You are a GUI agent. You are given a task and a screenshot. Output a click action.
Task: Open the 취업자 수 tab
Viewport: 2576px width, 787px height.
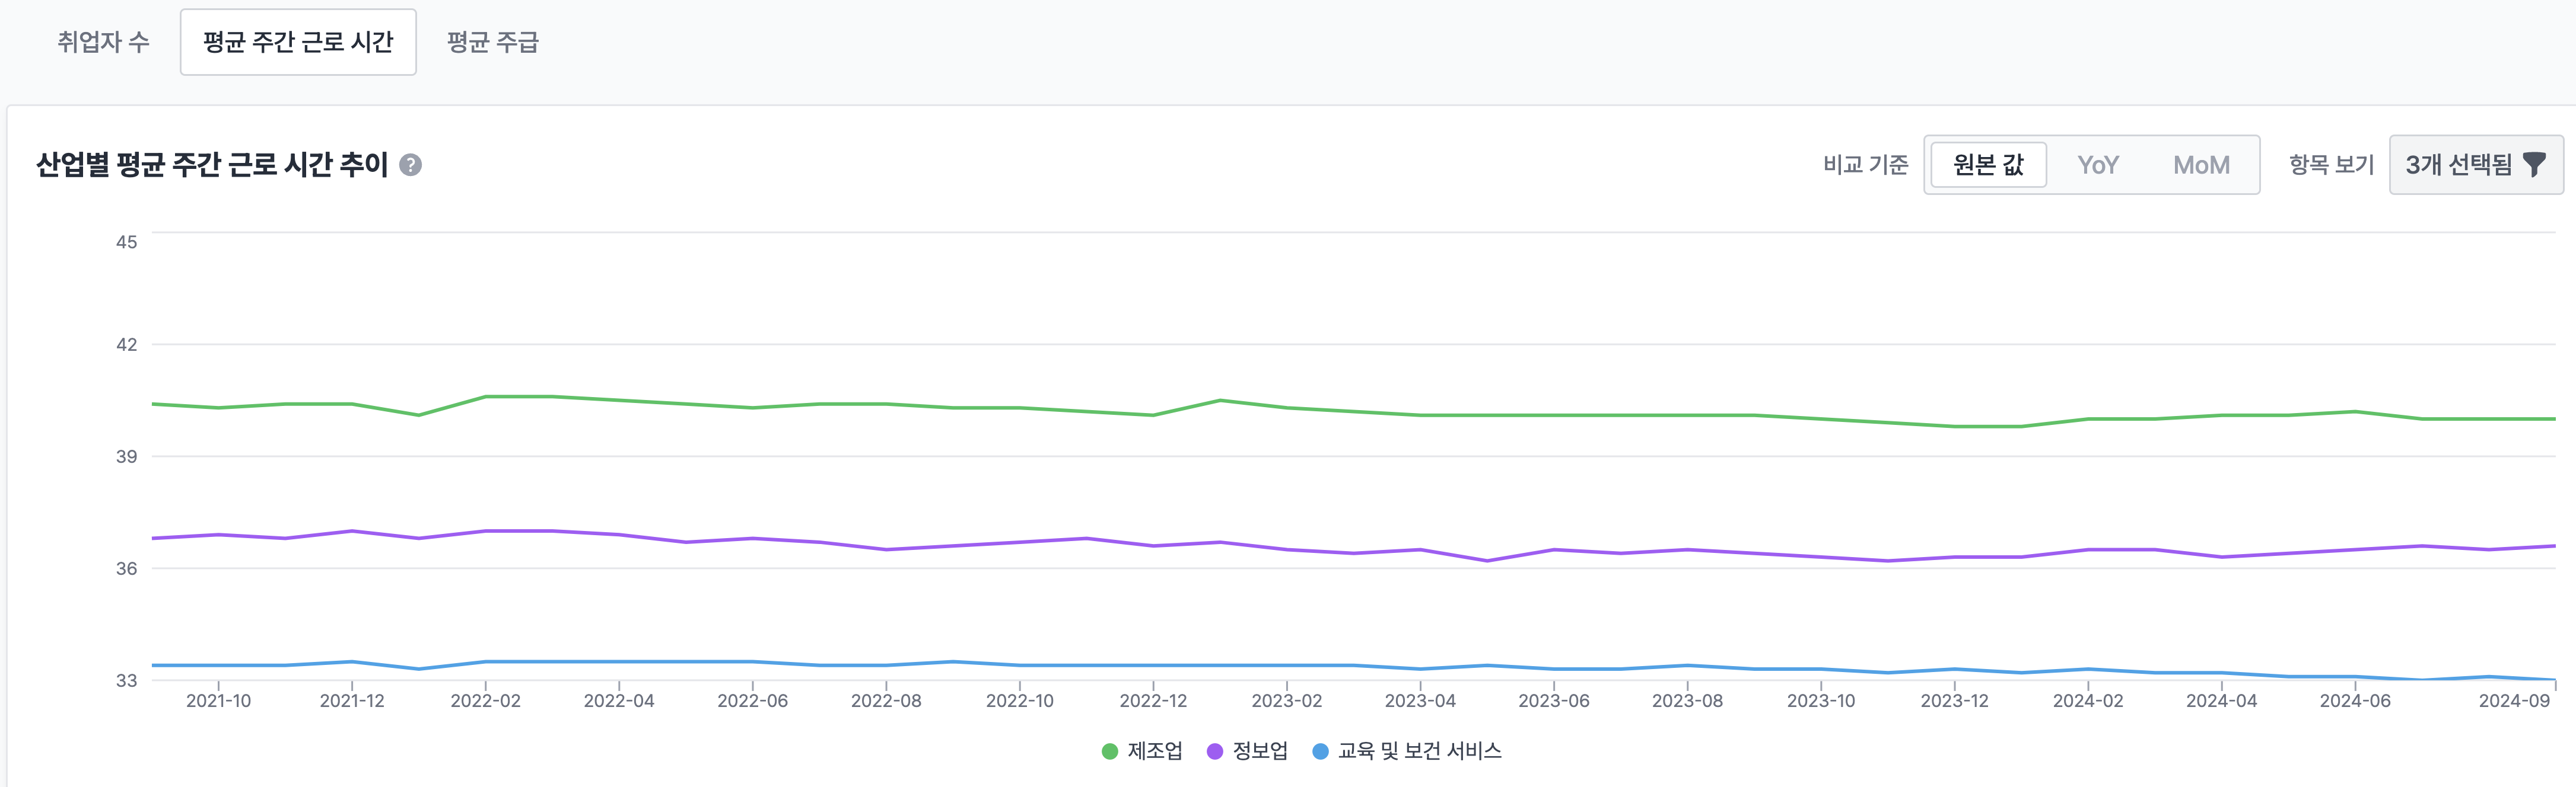[103, 42]
